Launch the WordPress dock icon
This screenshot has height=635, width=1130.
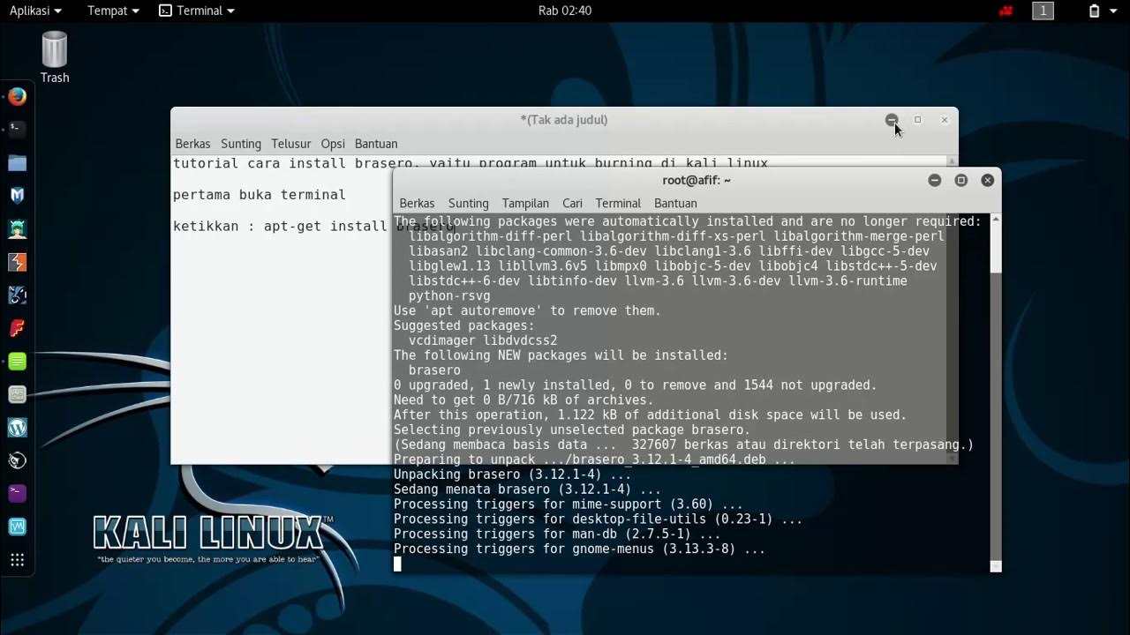point(18,428)
